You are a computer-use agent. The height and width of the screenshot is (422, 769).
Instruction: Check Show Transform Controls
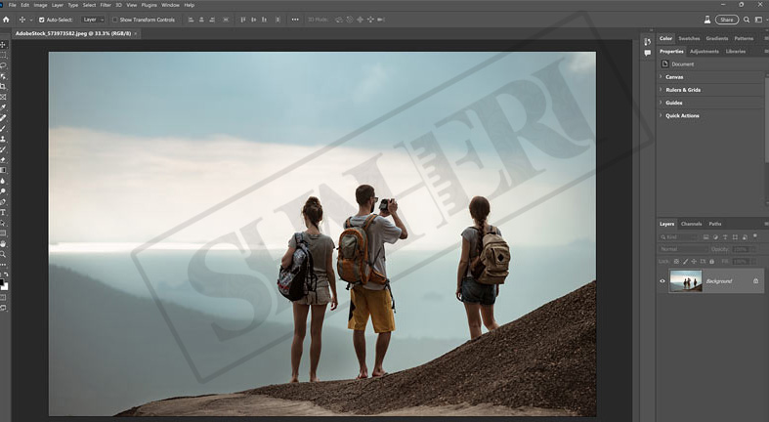click(x=114, y=20)
